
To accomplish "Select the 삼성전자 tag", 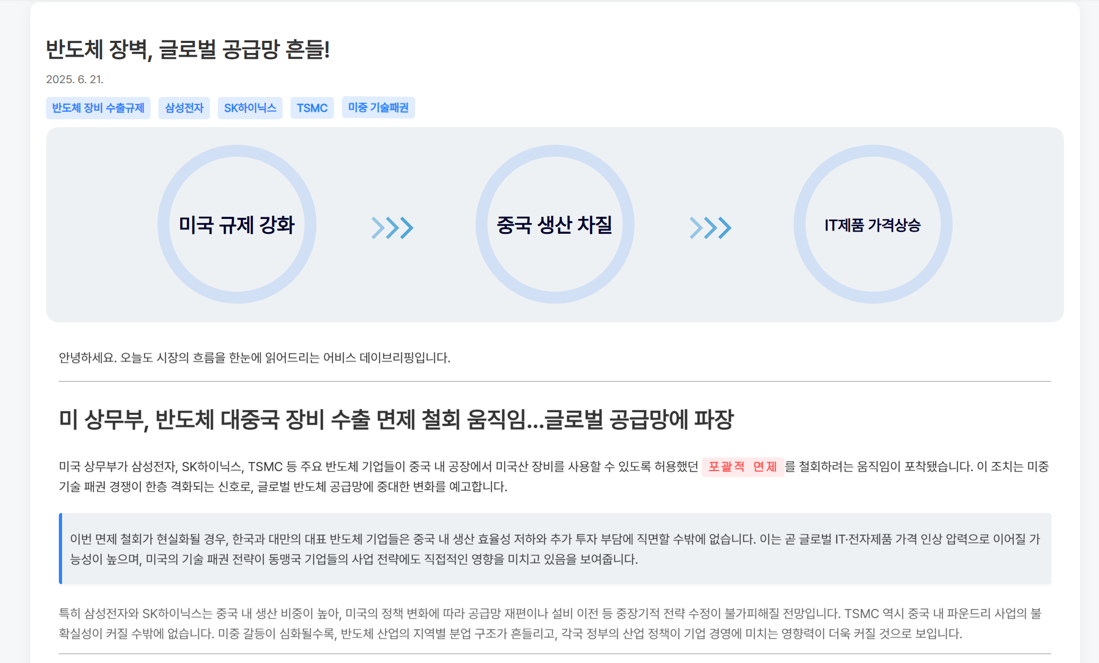I will [184, 108].
